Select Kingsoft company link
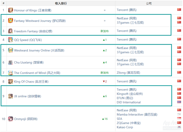The width and height of the screenshot is (183, 132). pyautogui.click(x=130, y=94)
